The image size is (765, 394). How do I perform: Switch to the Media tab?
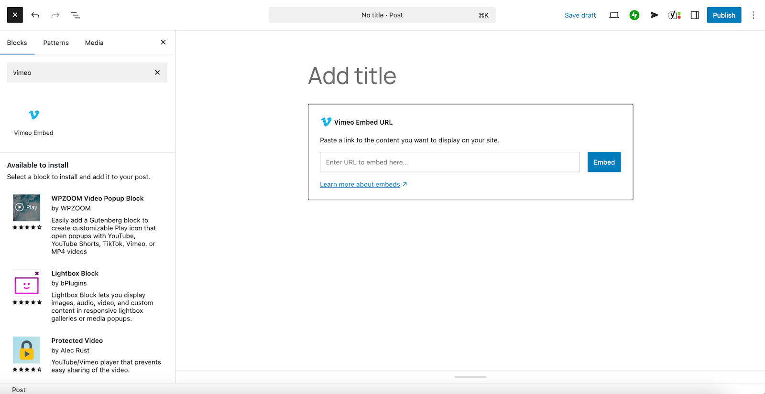[x=94, y=43]
